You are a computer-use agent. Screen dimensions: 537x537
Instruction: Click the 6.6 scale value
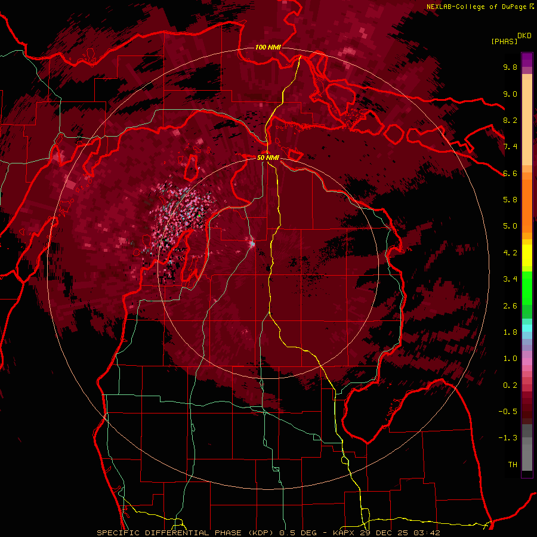point(510,173)
